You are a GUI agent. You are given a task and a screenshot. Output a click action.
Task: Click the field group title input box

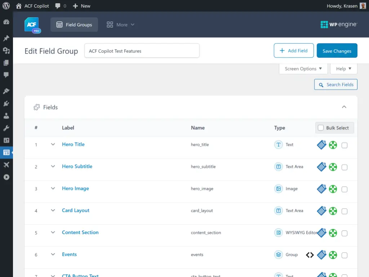click(142, 50)
